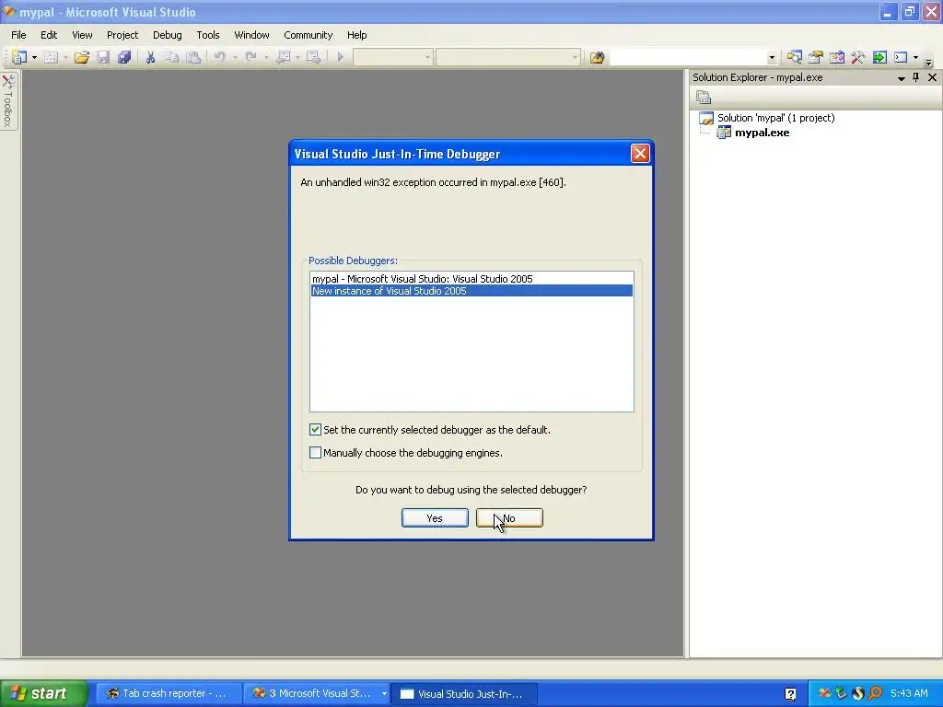Click the Navigate Forward toolbar icon
The width and height of the screenshot is (943, 707).
pos(313,57)
